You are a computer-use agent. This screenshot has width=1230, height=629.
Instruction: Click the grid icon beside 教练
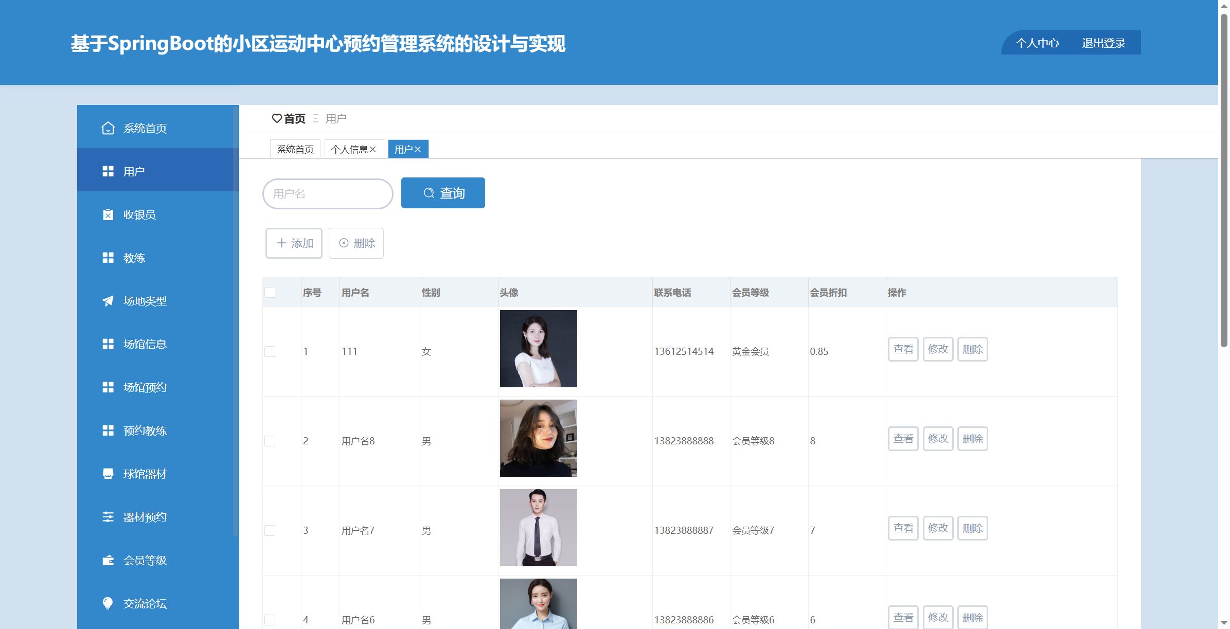coord(108,258)
